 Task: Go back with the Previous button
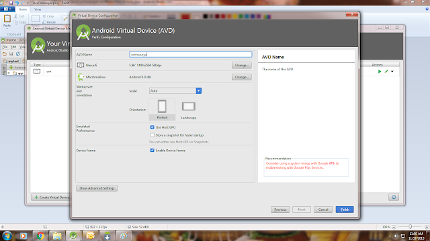[280, 210]
